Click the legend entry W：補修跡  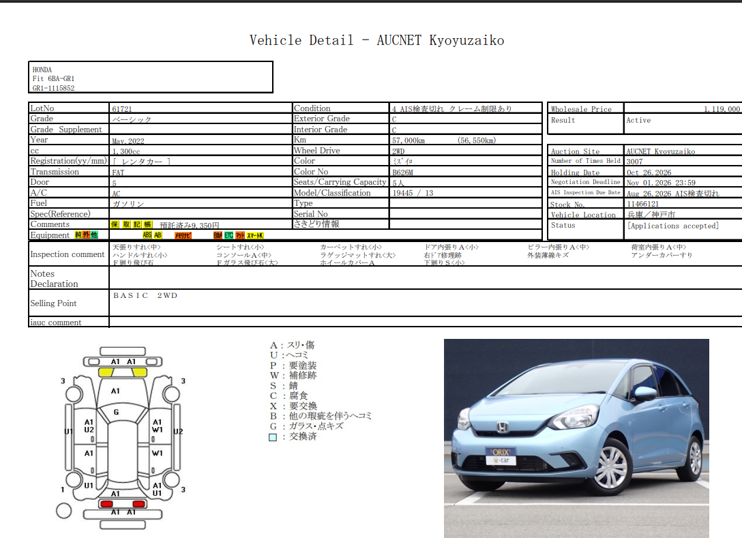click(x=293, y=375)
